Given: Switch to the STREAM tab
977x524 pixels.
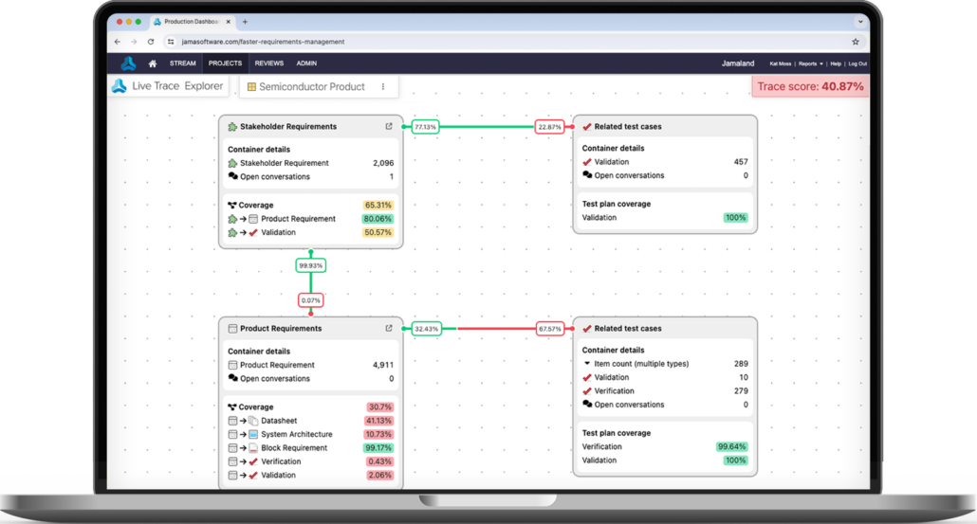Looking at the screenshot, I should (x=182, y=63).
